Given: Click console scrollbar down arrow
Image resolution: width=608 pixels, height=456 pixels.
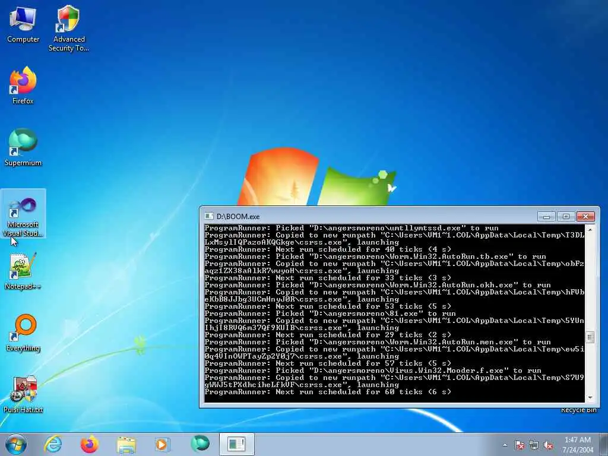Looking at the screenshot, I should pos(590,398).
